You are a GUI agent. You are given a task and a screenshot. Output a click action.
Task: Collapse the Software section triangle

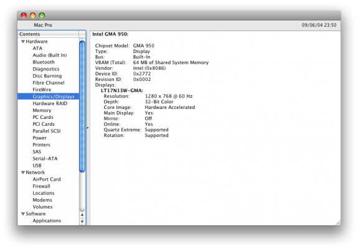pos(23,214)
